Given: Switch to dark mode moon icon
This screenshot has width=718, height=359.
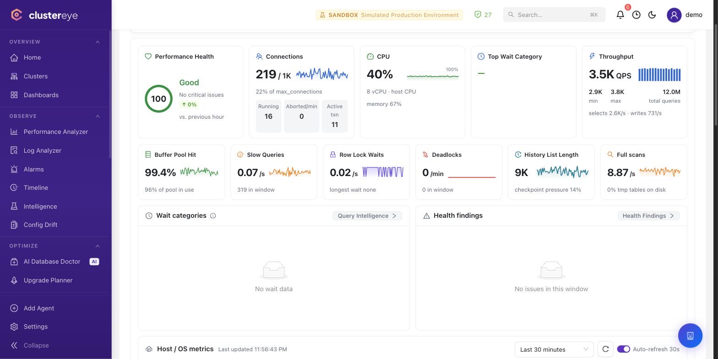Looking at the screenshot, I should (x=653, y=15).
